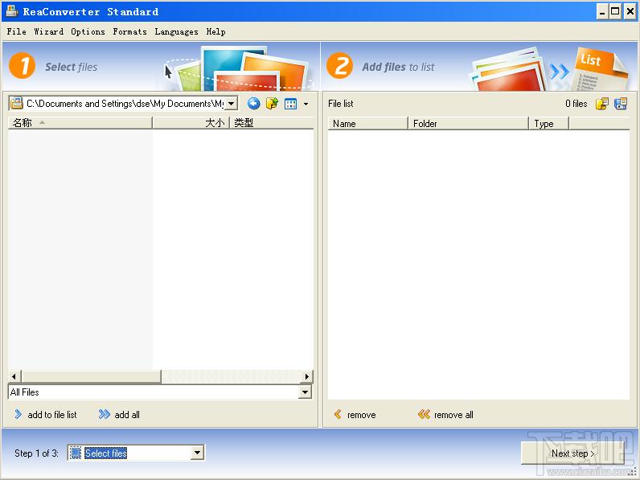Sort file list by Folder column
This screenshot has width=640, height=480.
tap(468, 123)
